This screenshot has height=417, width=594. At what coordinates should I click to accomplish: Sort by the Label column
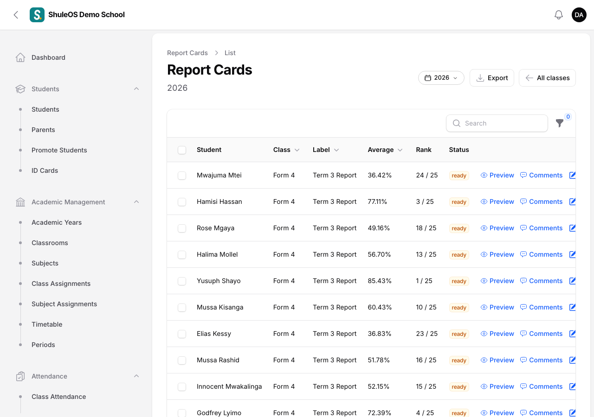pos(326,150)
